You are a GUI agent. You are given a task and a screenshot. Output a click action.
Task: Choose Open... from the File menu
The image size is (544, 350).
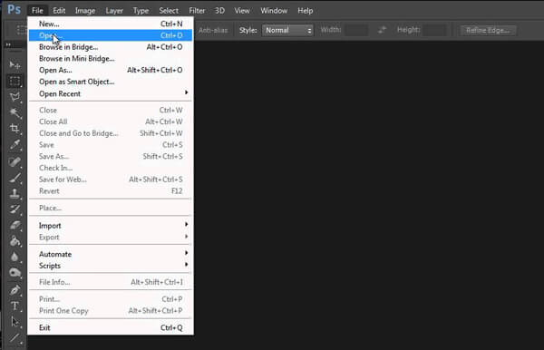click(x=111, y=35)
